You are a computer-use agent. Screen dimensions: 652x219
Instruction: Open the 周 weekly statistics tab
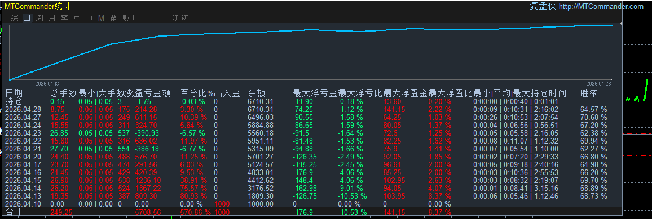coord(39,18)
